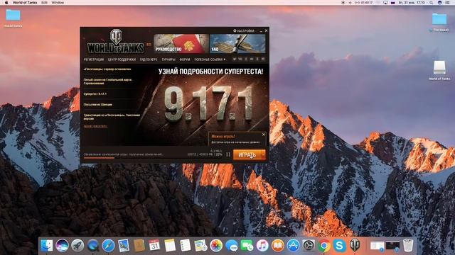Open the FAQ banner
This screenshot has width=455, height=255.
click(x=237, y=44)
